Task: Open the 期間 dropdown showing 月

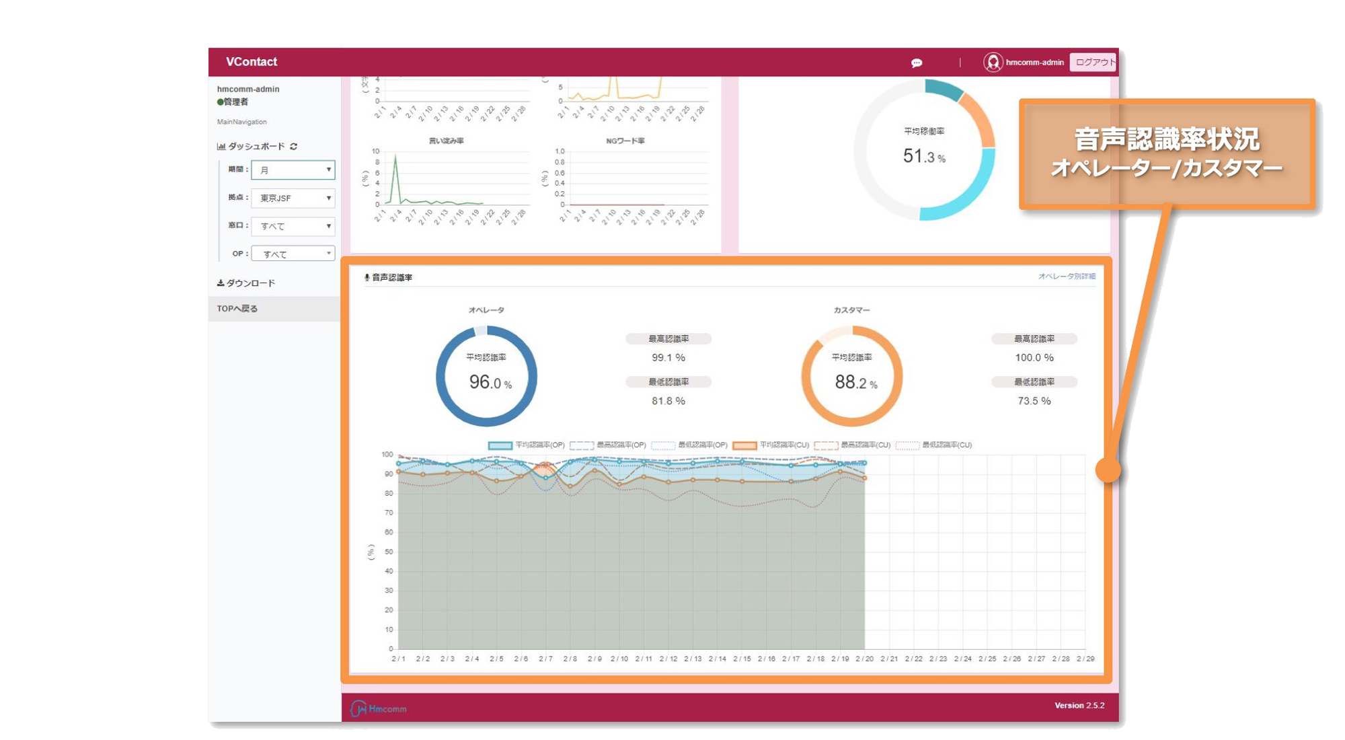Action: click(x=293, y=170)
